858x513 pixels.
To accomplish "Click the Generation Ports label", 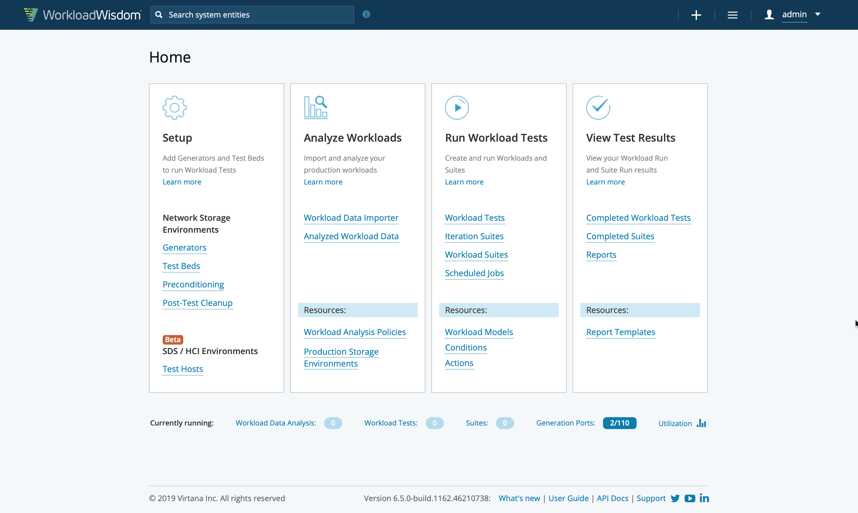I will click(565, 423).
